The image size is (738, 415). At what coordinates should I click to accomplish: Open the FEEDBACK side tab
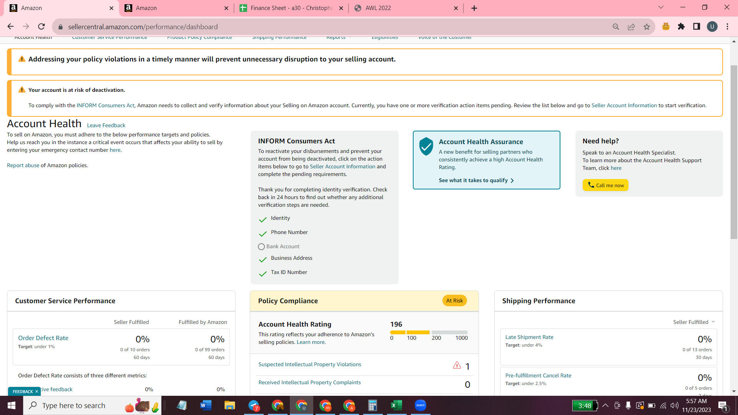click(23, 392)
